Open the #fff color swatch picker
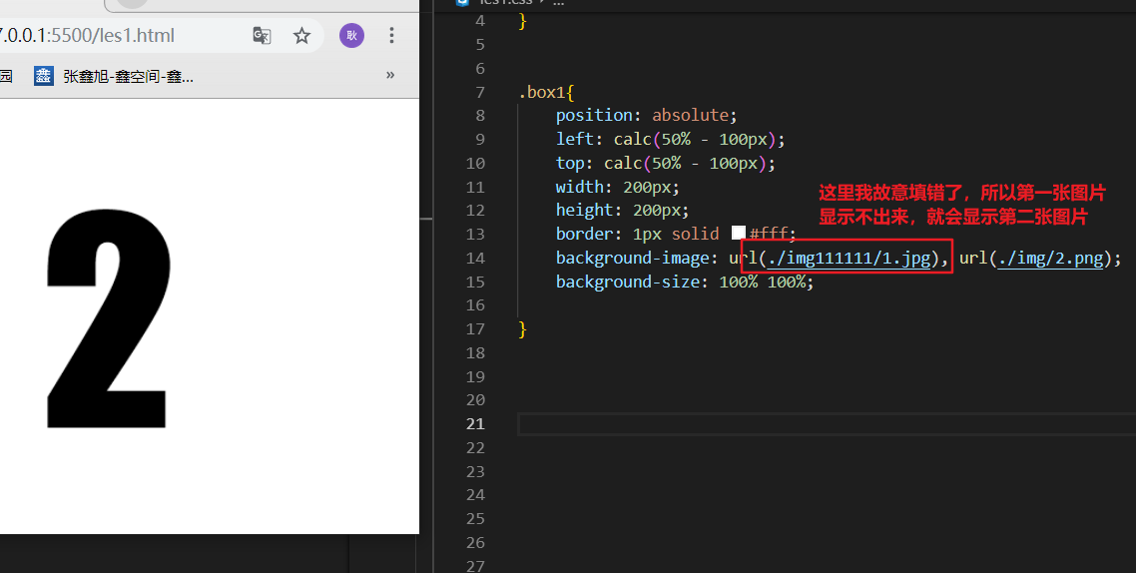 739,234
